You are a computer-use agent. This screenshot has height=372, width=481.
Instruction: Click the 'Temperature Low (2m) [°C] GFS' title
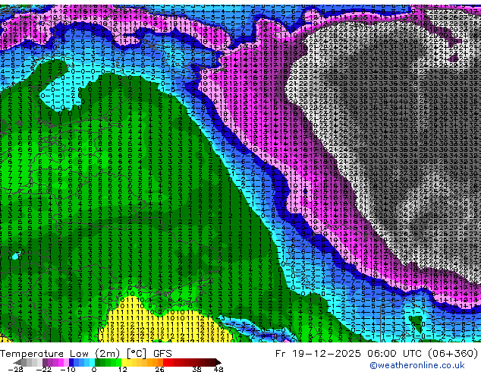point(86,354)
